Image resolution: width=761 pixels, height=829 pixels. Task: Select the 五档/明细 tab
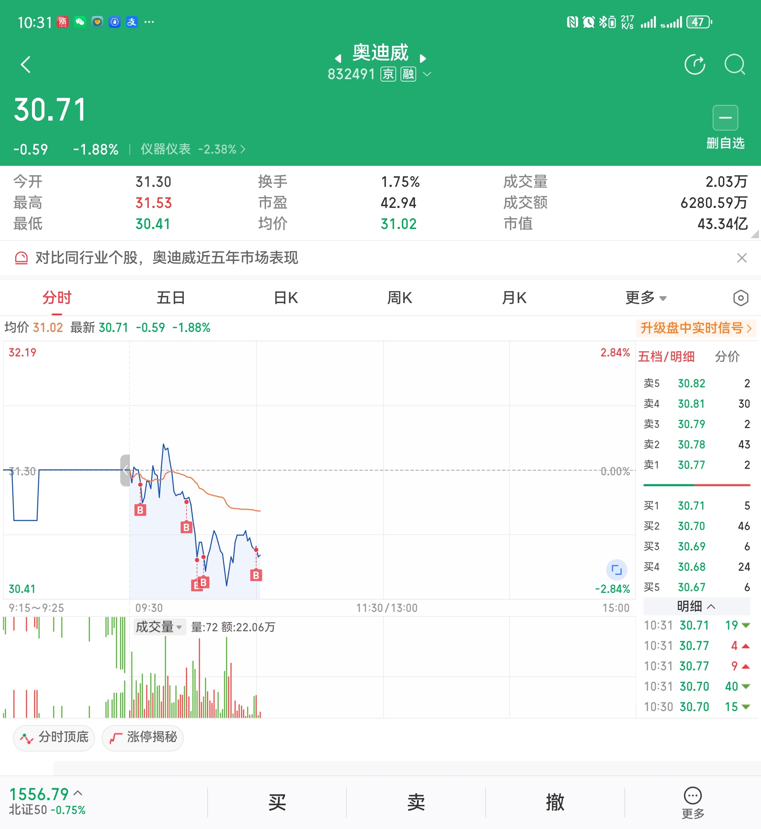coord(666,357)
